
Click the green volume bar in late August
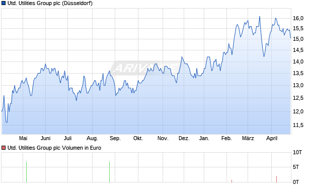pos(109,172)
